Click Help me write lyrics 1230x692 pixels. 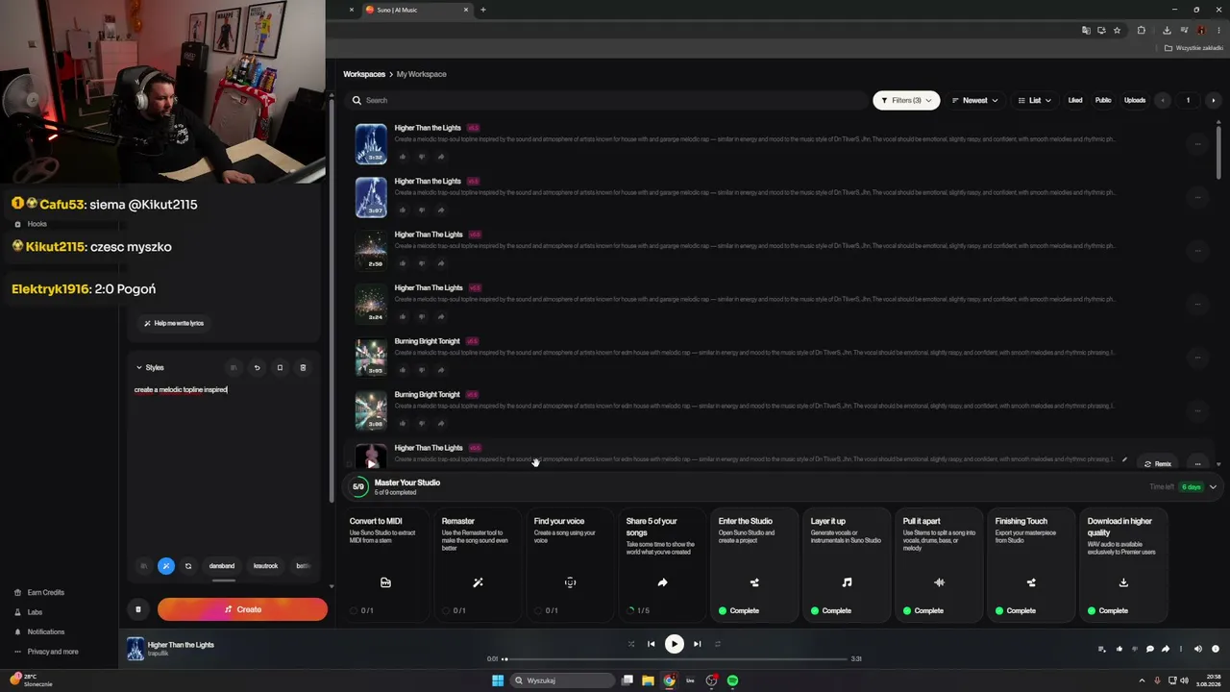click(173, 323)
